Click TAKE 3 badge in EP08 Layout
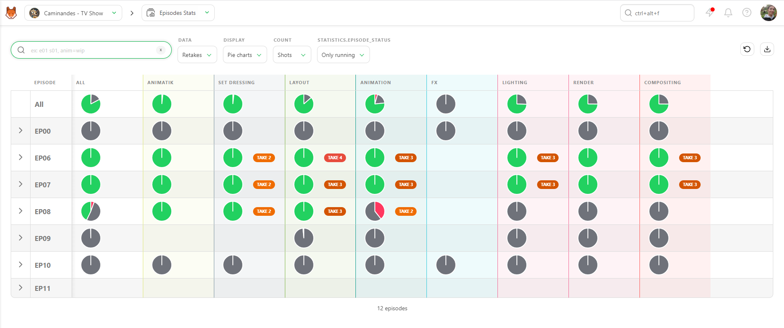 335,211
